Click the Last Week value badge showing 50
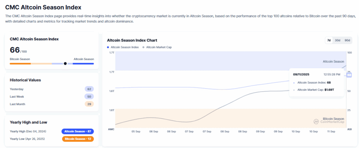Viewport: 359px width, 148px height. pos(89,97)
